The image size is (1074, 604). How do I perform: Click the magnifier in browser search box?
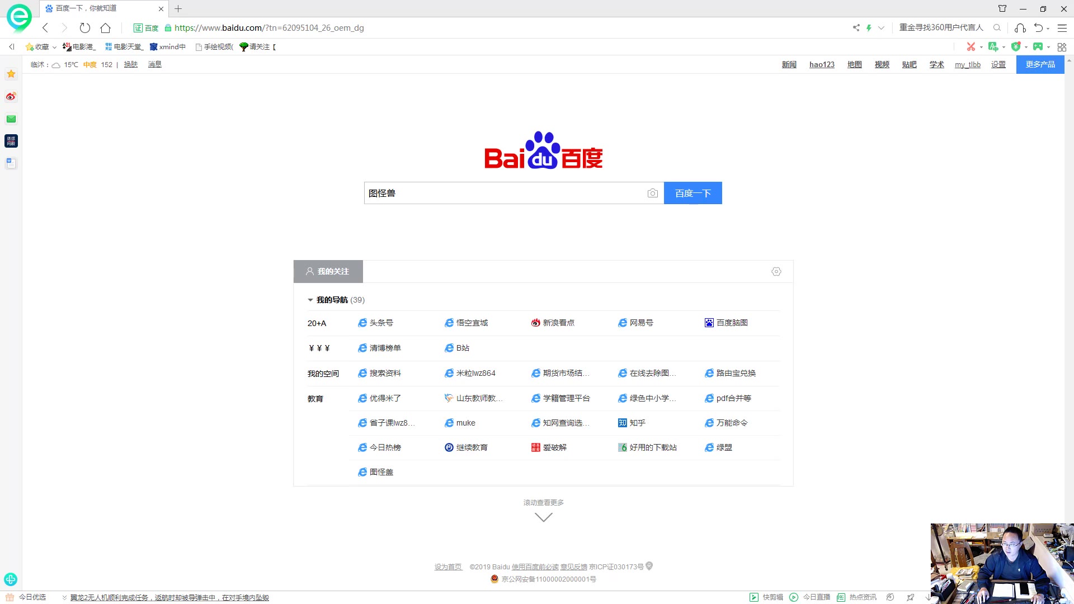click(x=997, y=27)
